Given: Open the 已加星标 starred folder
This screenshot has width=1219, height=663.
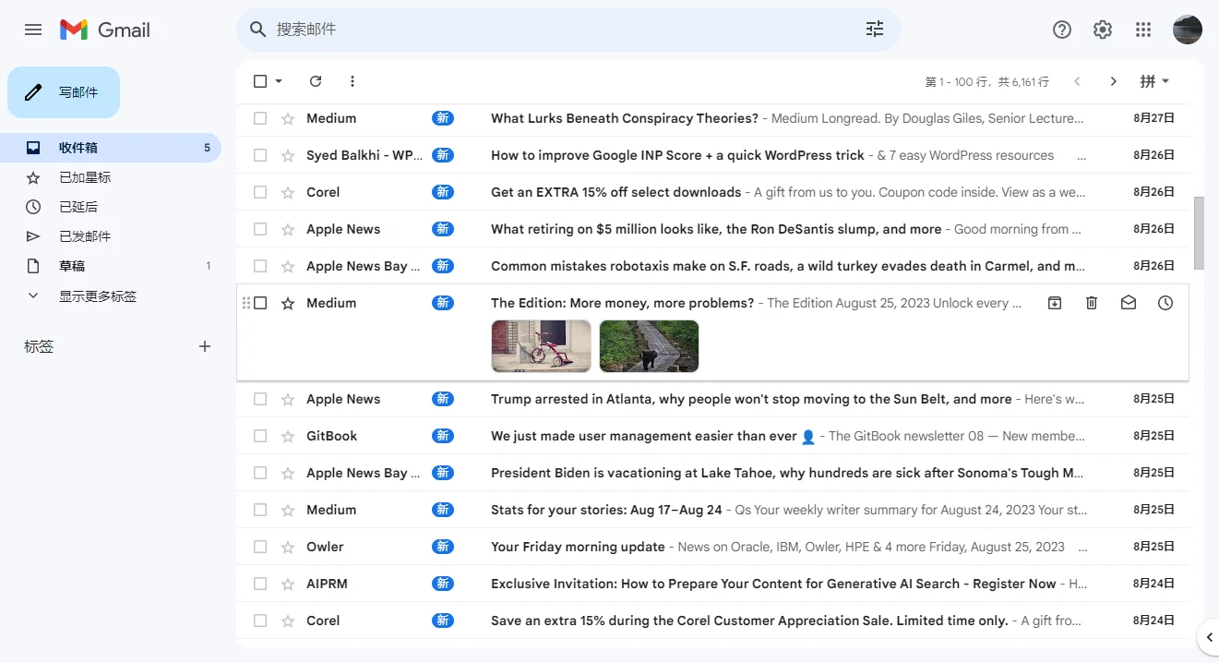Looking at the screenshot, I should (111, 177).
